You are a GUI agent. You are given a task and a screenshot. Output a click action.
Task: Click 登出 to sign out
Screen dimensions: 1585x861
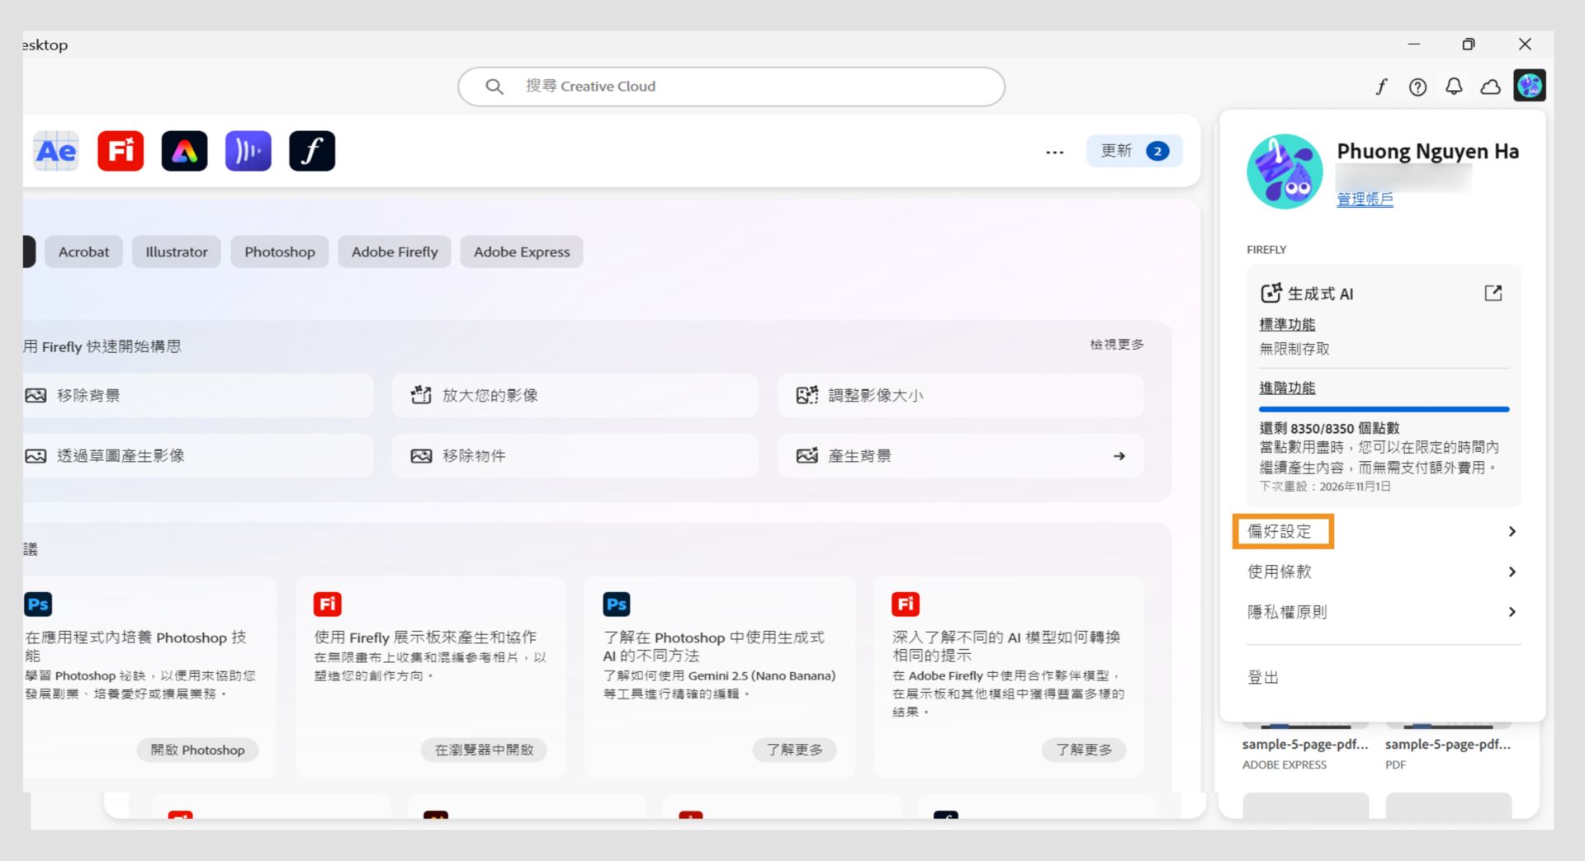[1263, 677]
